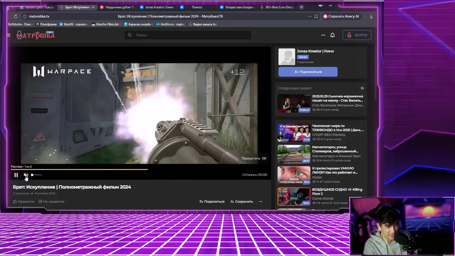
Task: Share video using Поделиться button
Action: pos(212,202)
